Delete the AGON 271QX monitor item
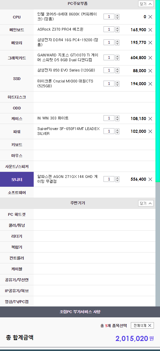This screenshot has width=160, height=351. pos(150,179)
